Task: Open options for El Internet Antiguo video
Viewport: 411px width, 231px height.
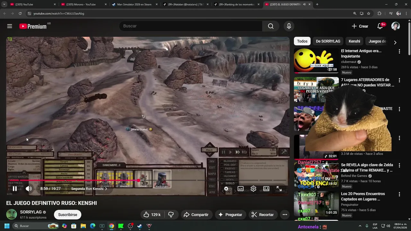Action: 399,51
